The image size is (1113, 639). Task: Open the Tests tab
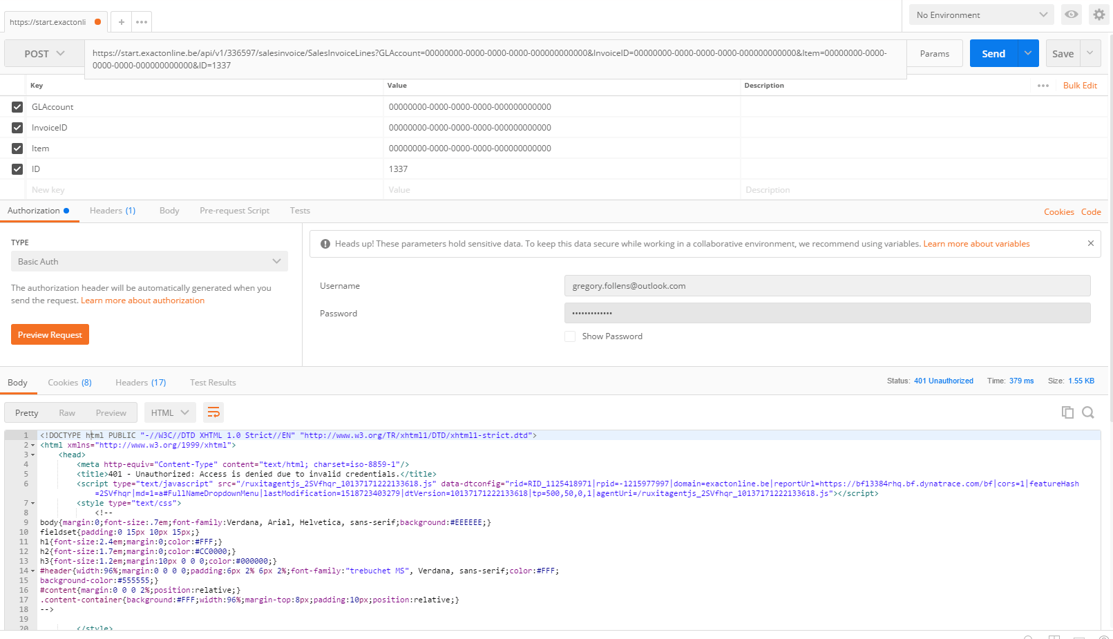click(300, 211)
